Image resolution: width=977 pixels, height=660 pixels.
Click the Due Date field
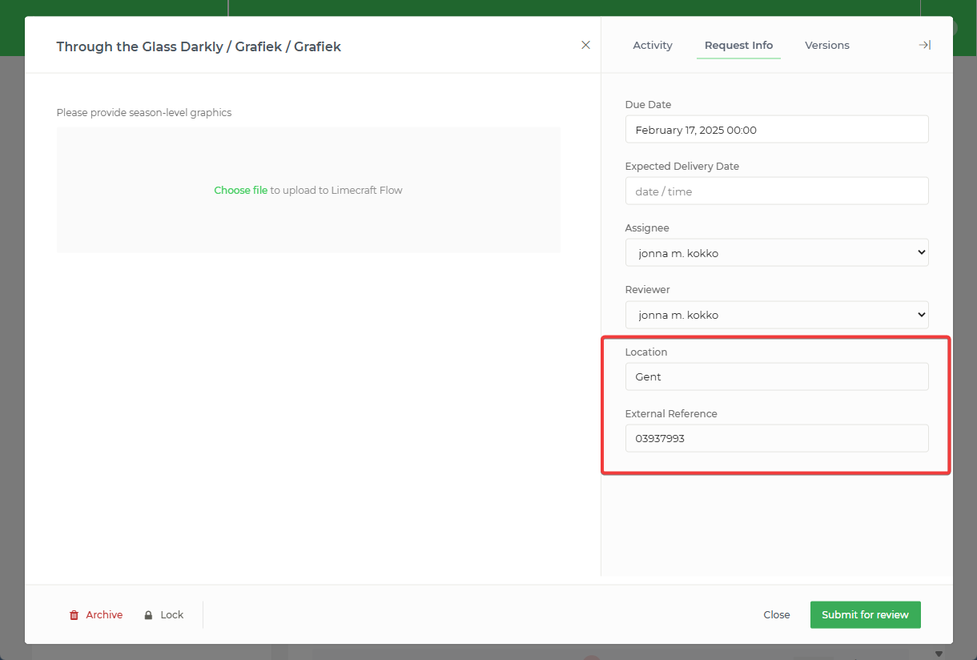(777, 129)
